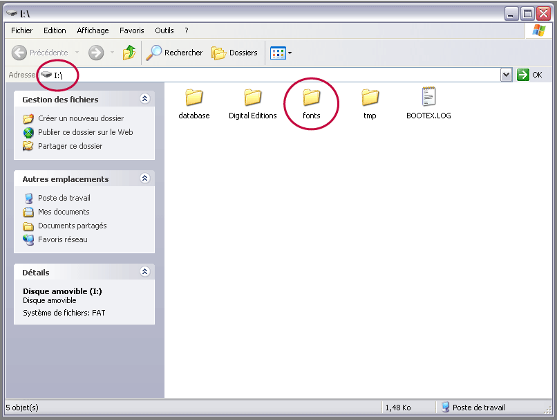The width and height of the screenshot is (557, 420).
Task: Collapse the Gestion des fichiers panel
Action: click(x=144, y=99)
